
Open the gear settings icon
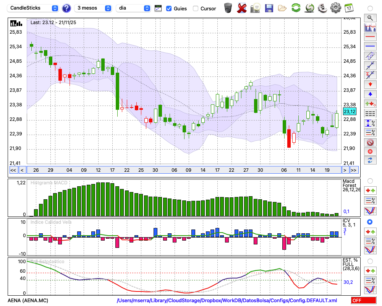[335, 8]
